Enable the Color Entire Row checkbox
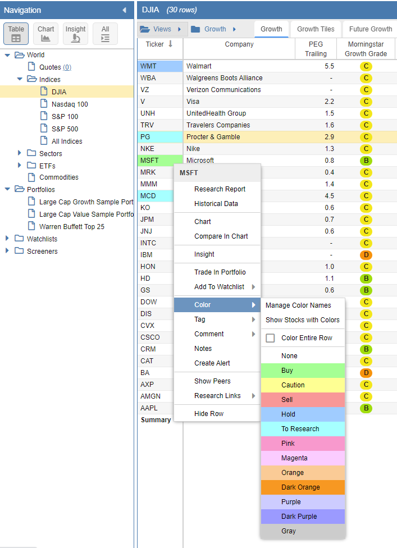Viewport: 397px width, 548px height. click(x=270, y=338)
